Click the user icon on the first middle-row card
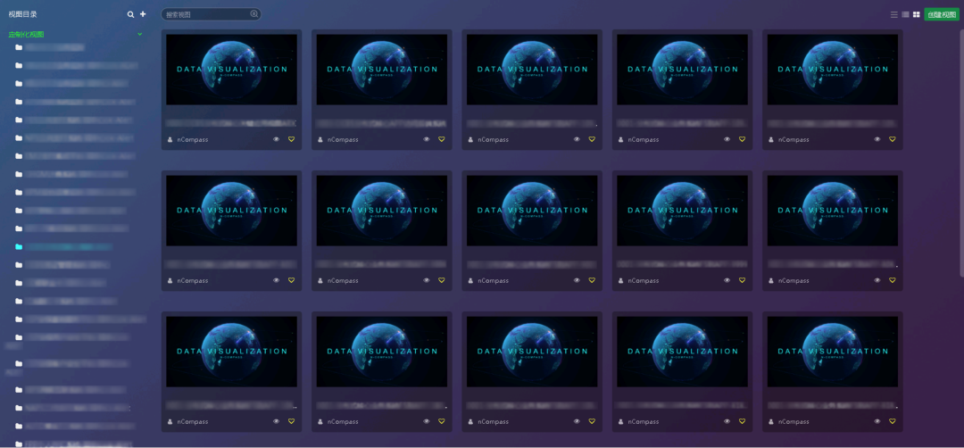The height and width of the screenshot is (448, 964). pos(170,280)
